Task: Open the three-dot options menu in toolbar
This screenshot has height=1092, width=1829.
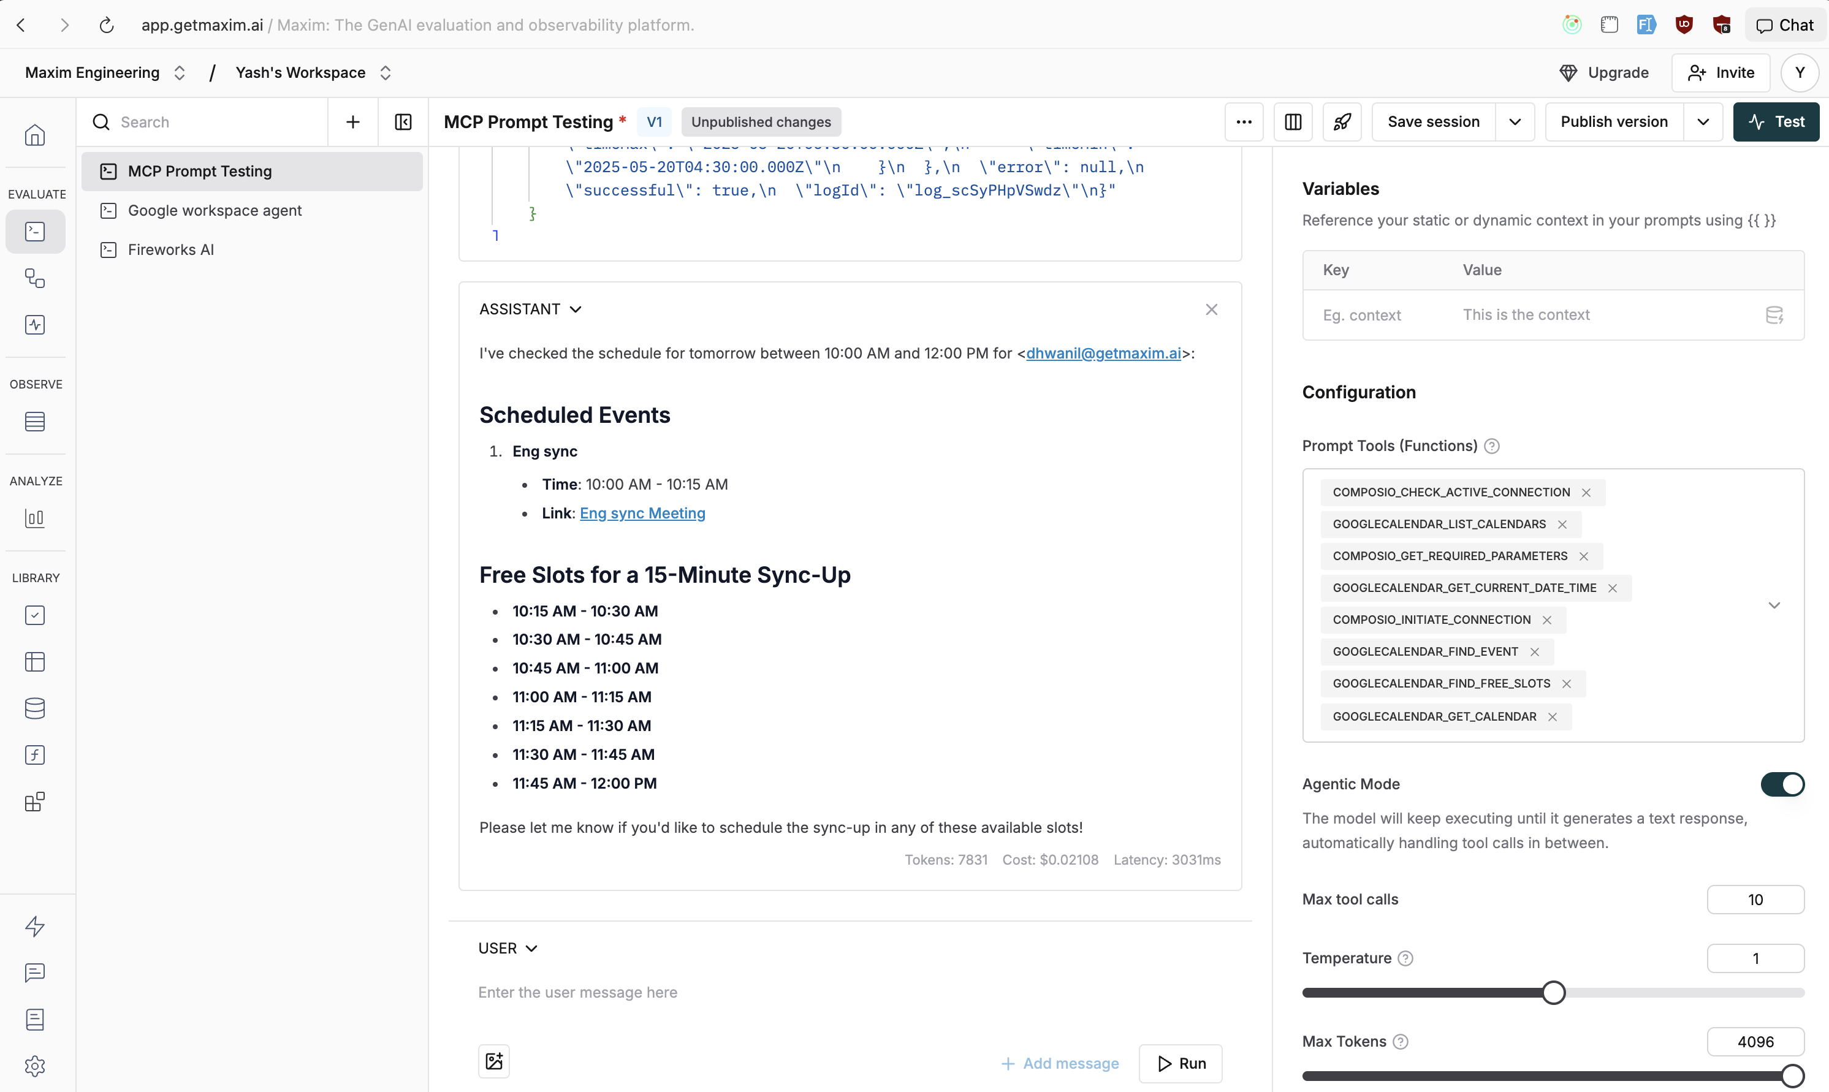Action: [x=1244, y=121]
